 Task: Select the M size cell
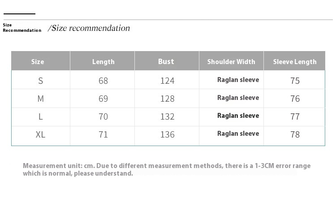[41, 99]
